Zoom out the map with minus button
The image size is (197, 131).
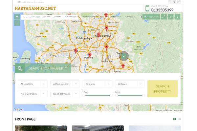point(17,23)
